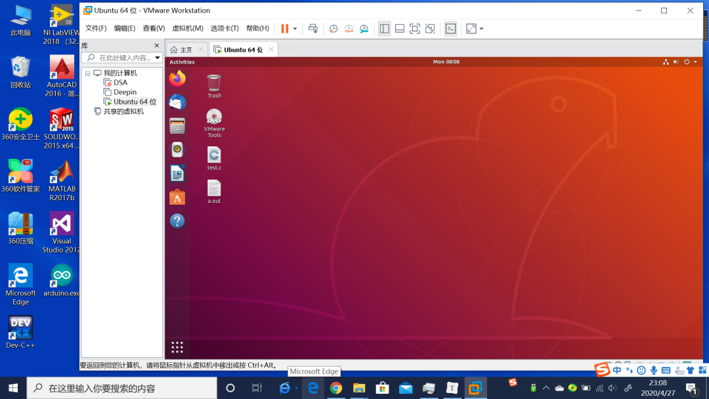Select the test.c file on Ubuntu desktop
The width and height of the screenshot is (709, 399).
[214, 158]
